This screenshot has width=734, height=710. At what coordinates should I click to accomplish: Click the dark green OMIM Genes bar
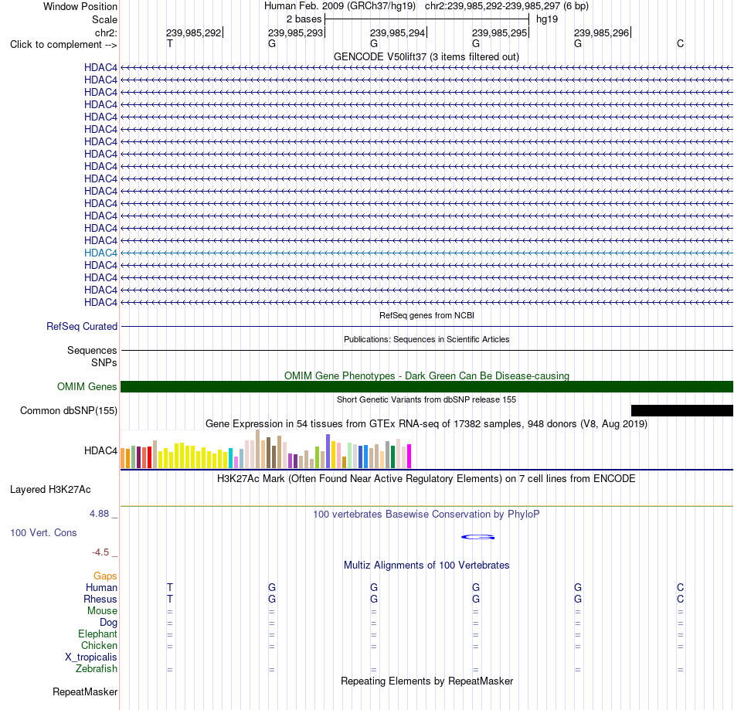(x=426, y=386)
